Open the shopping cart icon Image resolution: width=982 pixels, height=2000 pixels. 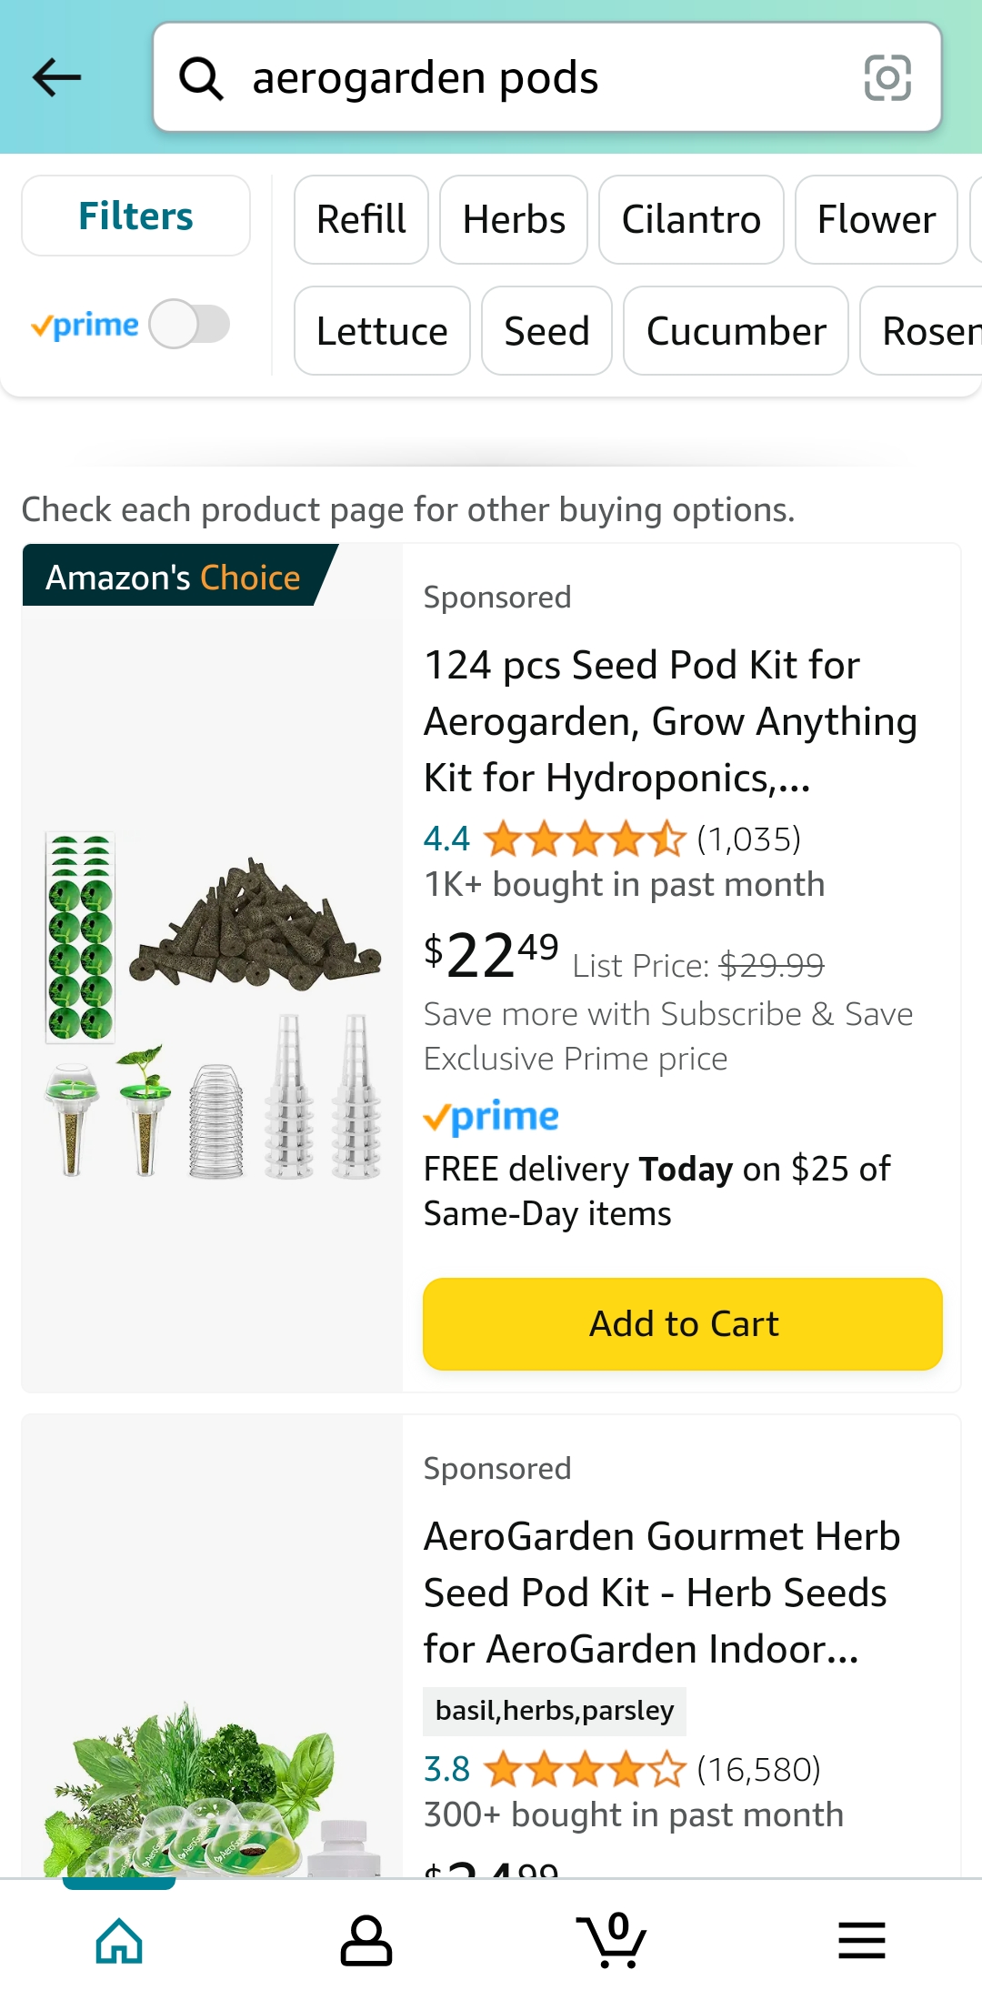[x=612, y=1941]
